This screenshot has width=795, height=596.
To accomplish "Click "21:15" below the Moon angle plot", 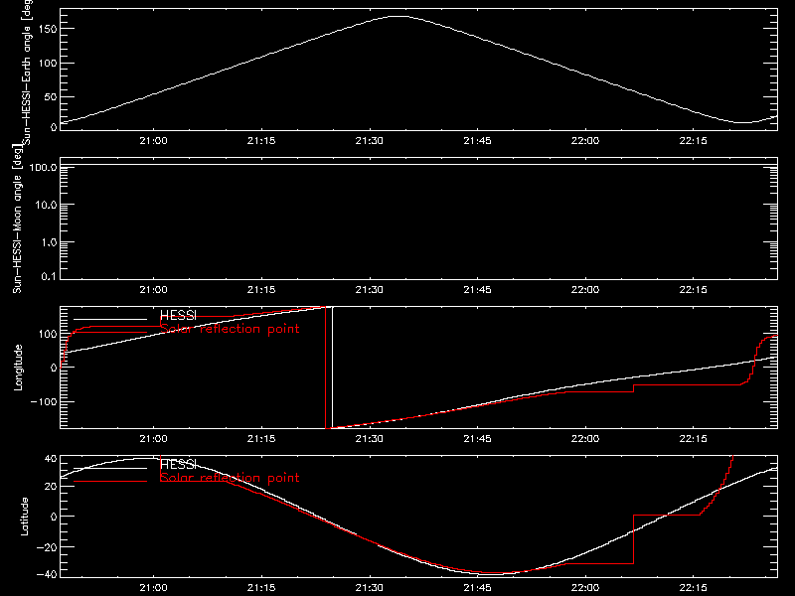I will 261,289.
